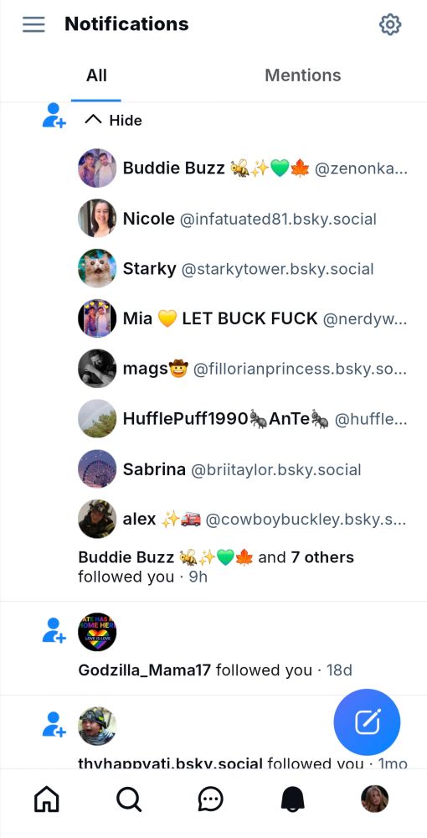Image resolution: width=427 pixels, height=838 pixels.
Task: Open the Chat messages icon
Action: point(211,799)
